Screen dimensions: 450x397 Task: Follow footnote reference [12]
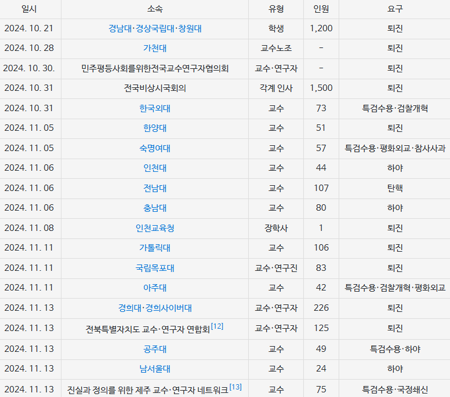(x=217, y=326)
